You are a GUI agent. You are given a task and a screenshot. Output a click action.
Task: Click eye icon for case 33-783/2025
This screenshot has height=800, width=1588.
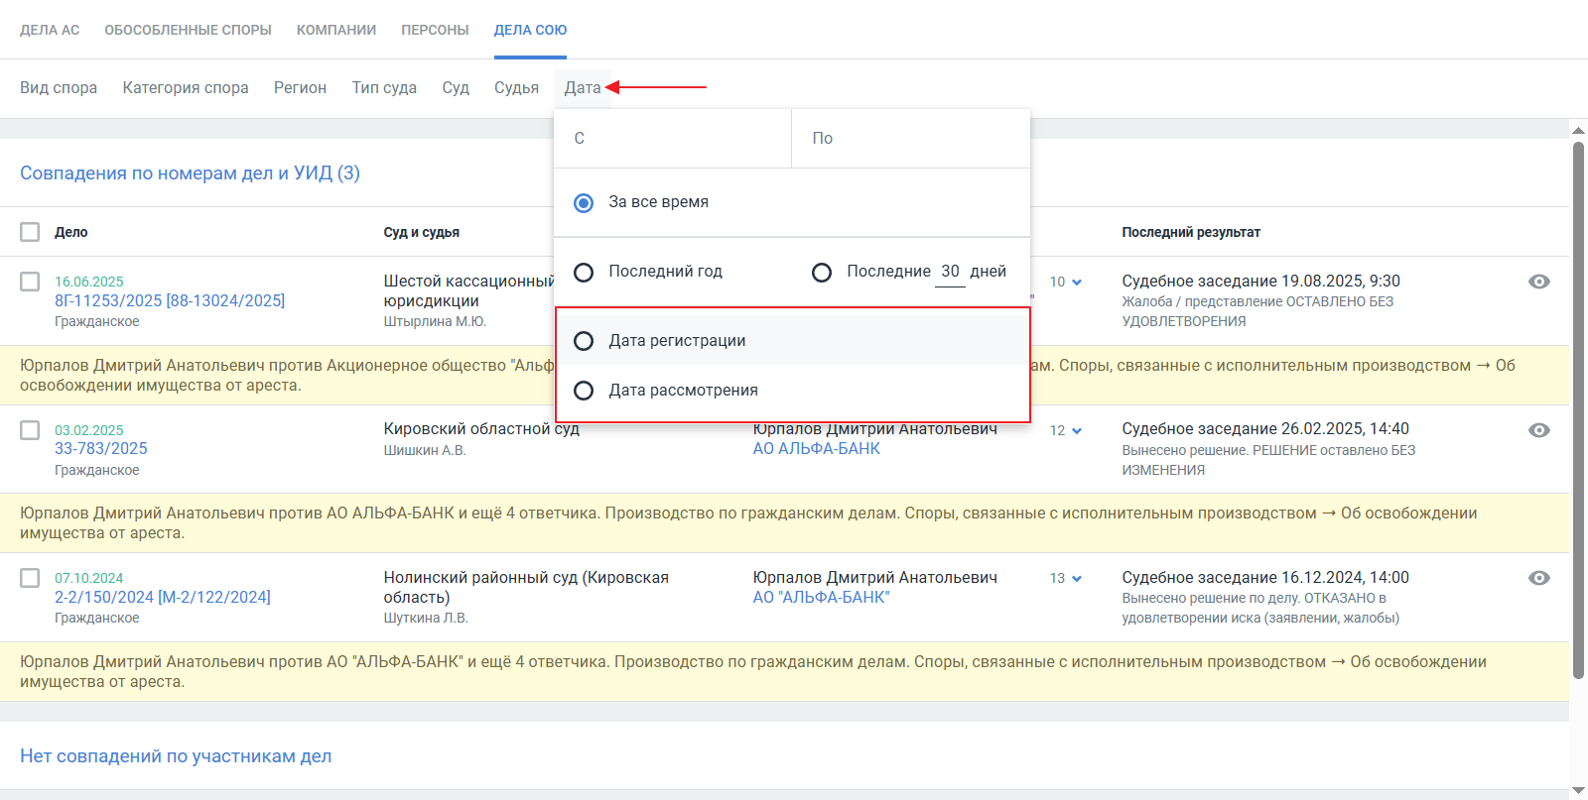tap(1538, 430)
